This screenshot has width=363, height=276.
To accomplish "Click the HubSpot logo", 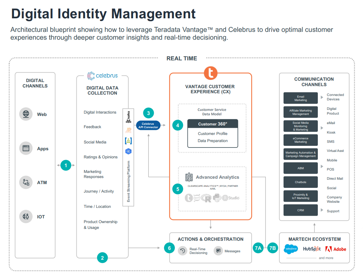I will (x=312, y=249).
